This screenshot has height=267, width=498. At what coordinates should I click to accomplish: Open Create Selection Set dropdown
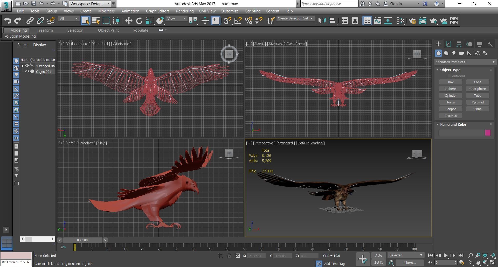pos(295,18)
